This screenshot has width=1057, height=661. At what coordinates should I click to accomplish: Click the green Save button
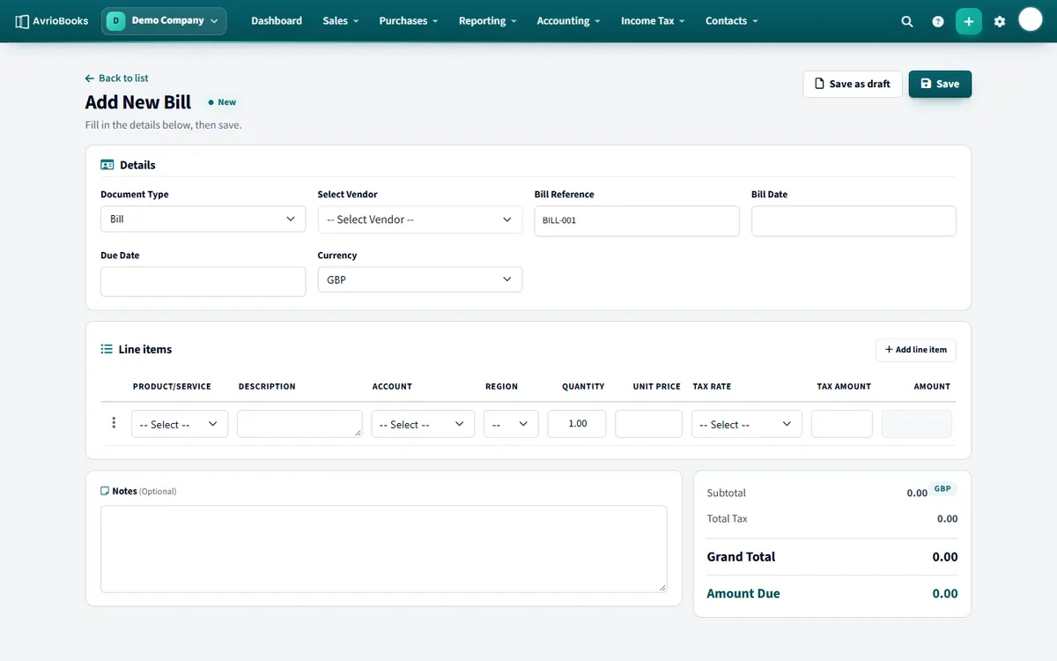[x=940, y=84]
